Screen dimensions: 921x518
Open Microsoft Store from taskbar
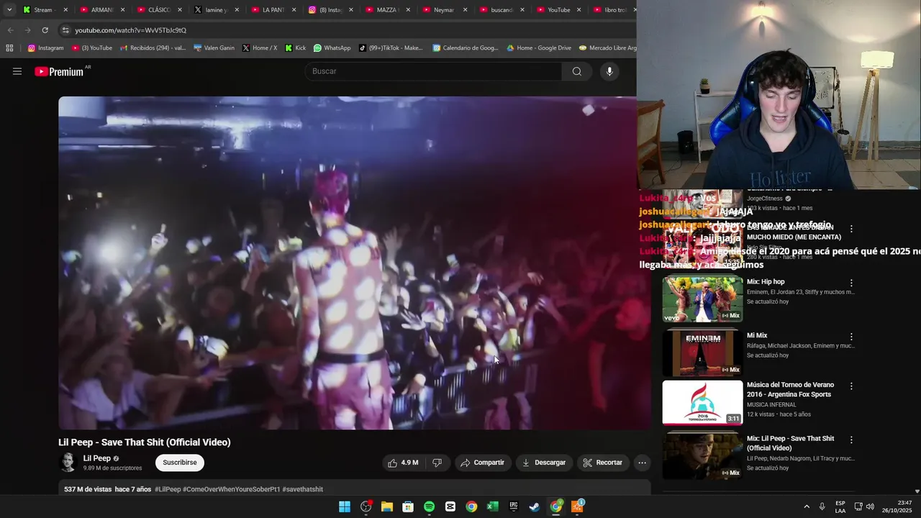coord(408,506)
